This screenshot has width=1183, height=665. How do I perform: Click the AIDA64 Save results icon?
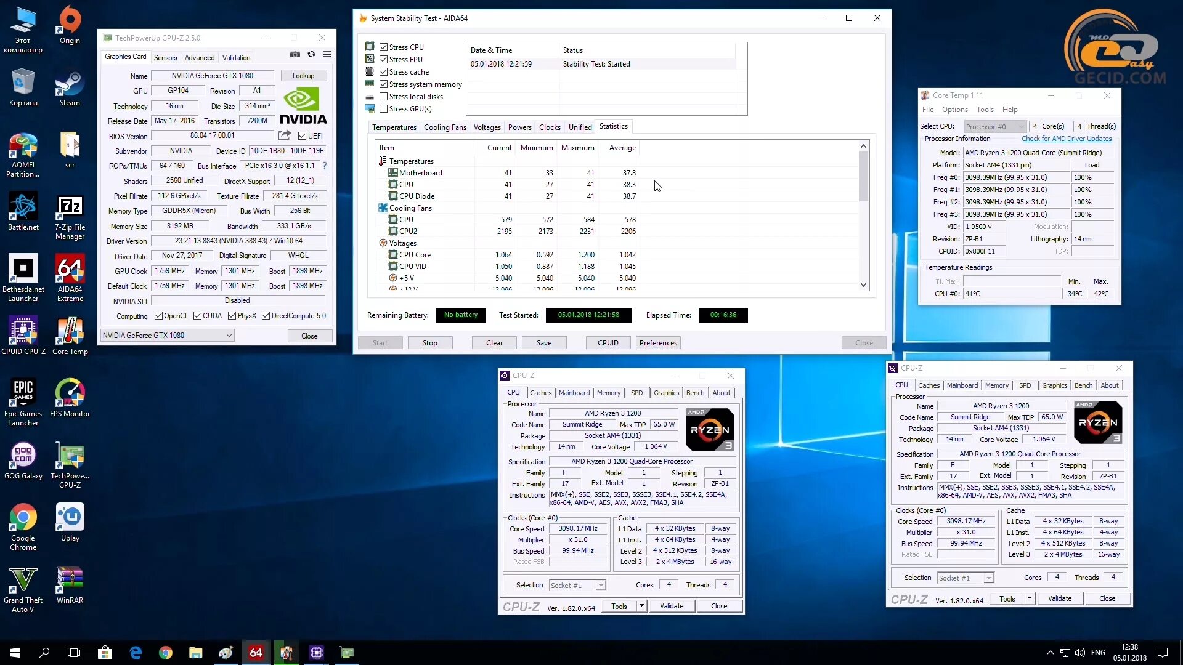543,342
